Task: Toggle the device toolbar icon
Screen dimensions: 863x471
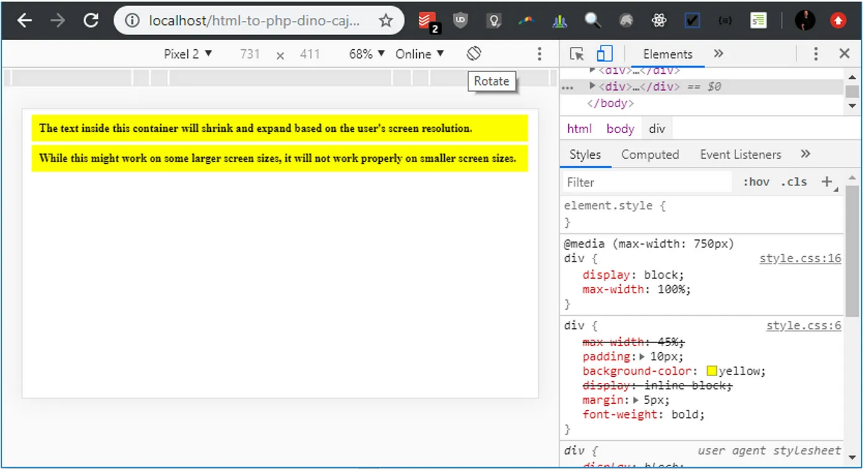Action: tap(605, 54)
